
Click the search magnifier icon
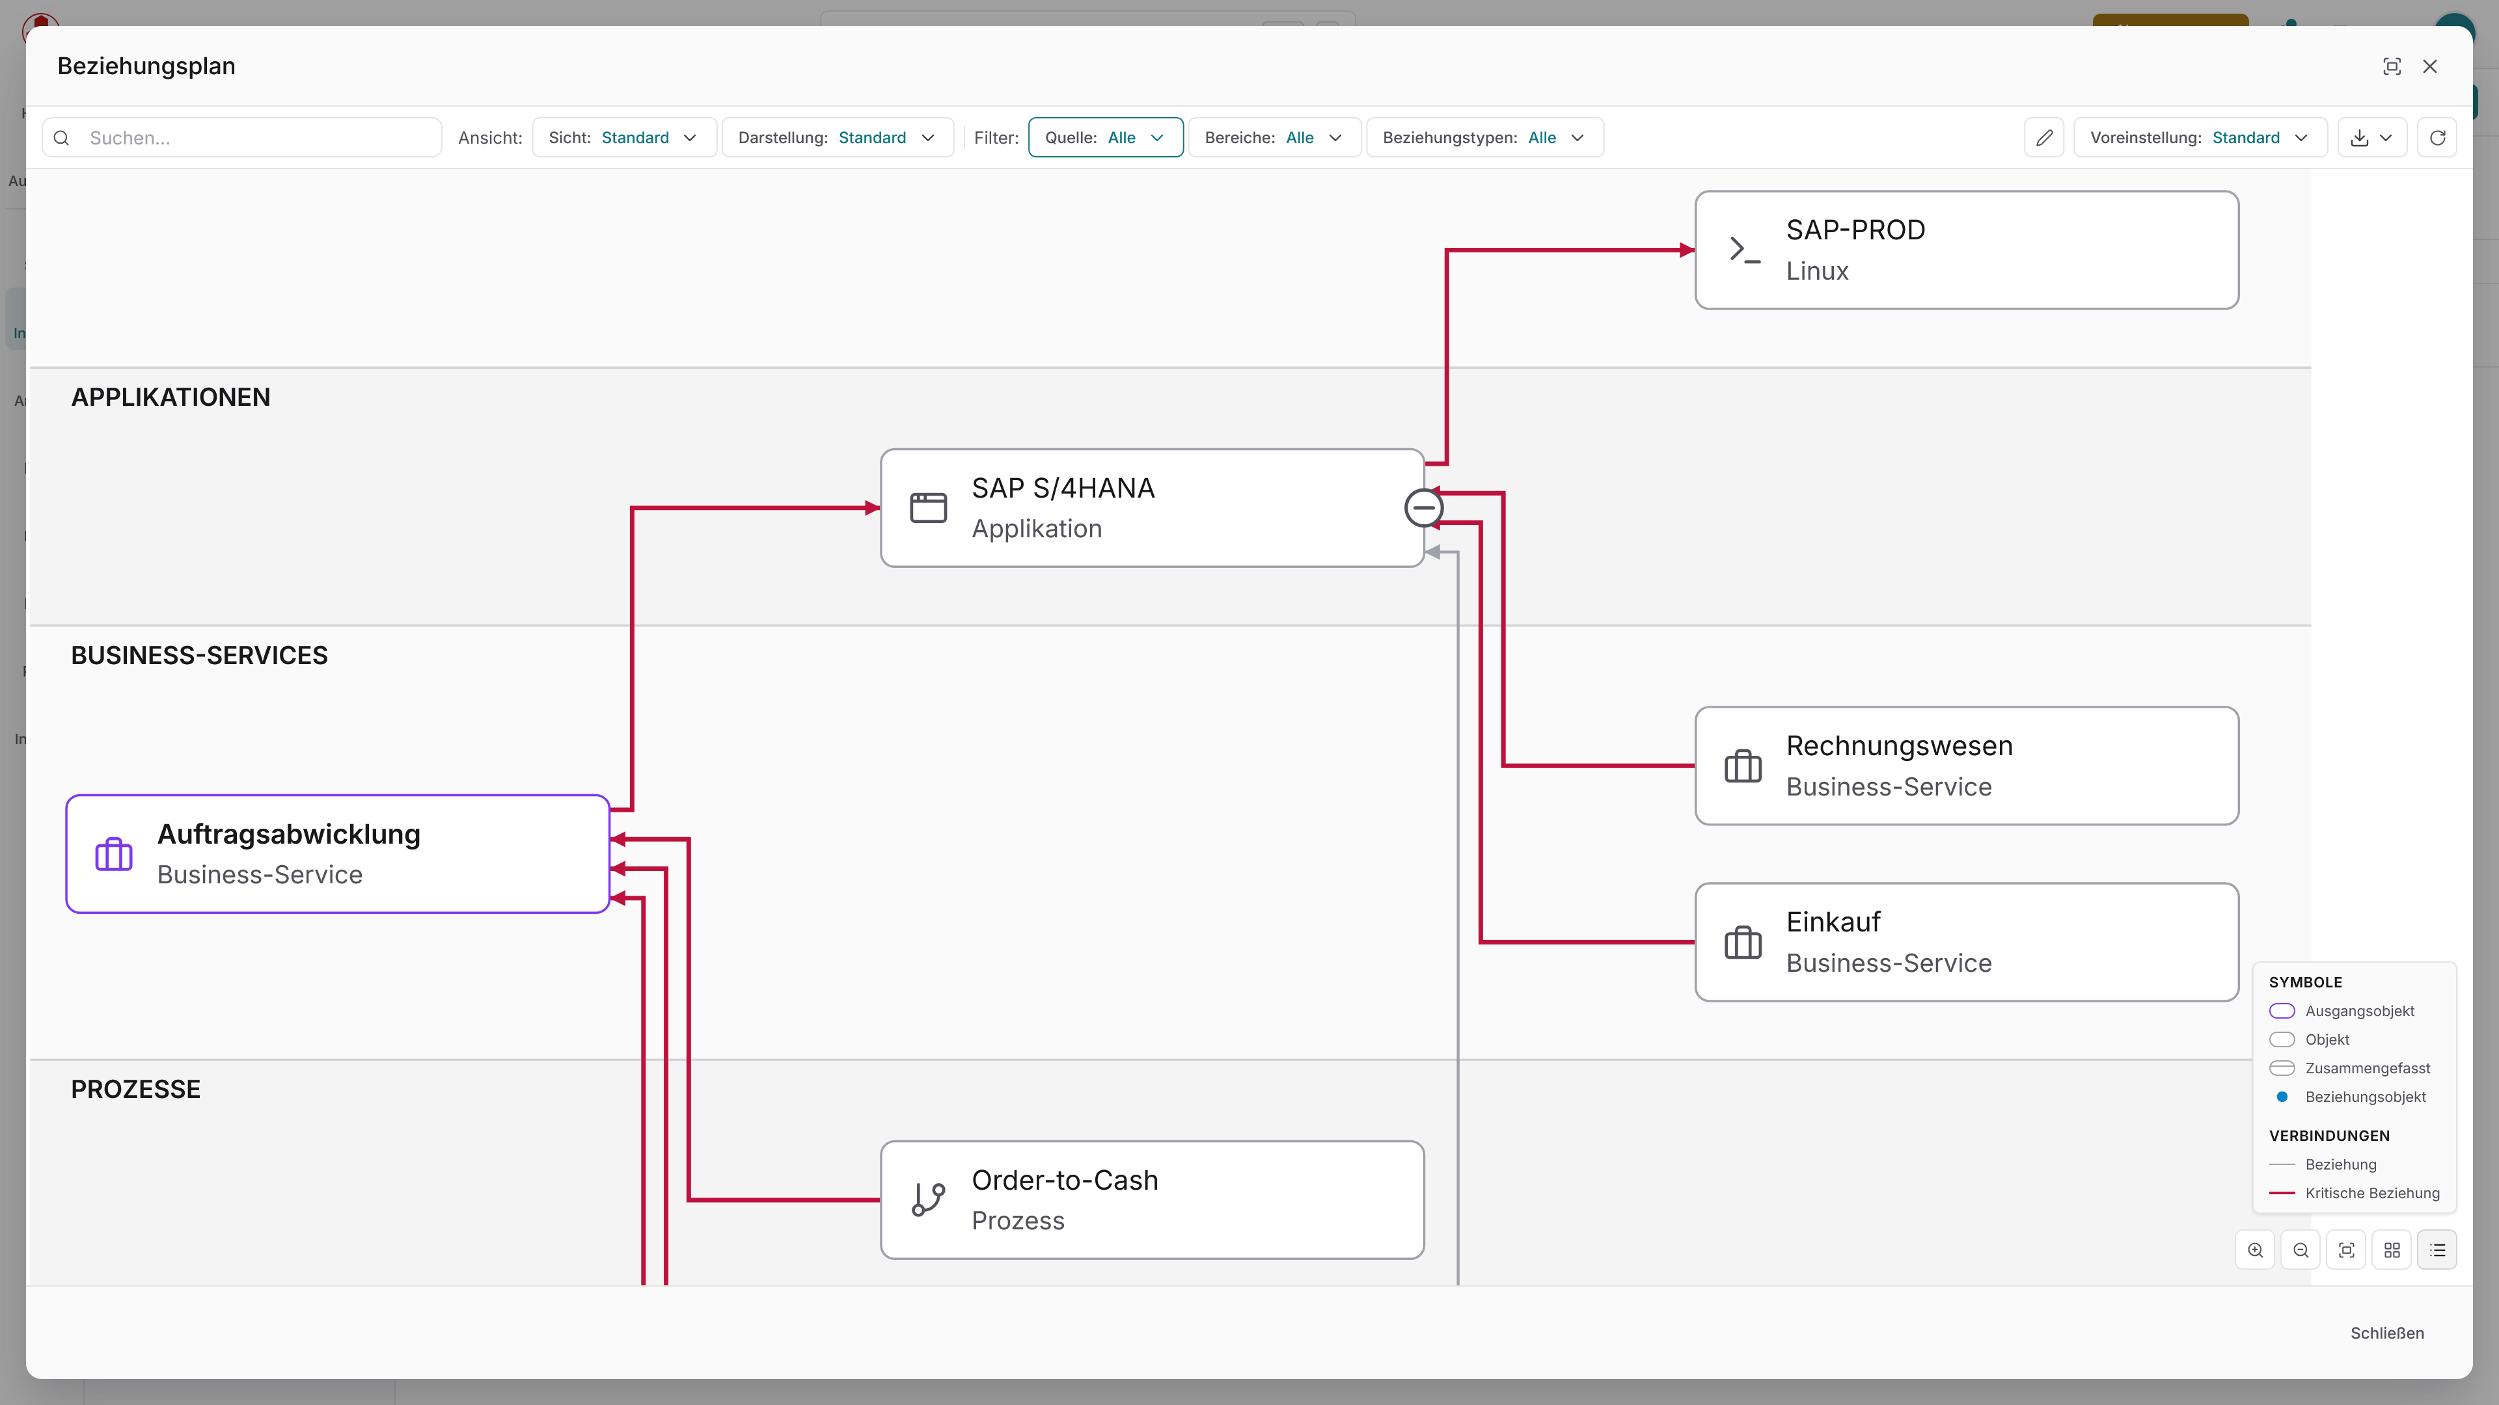click(61, 138)
